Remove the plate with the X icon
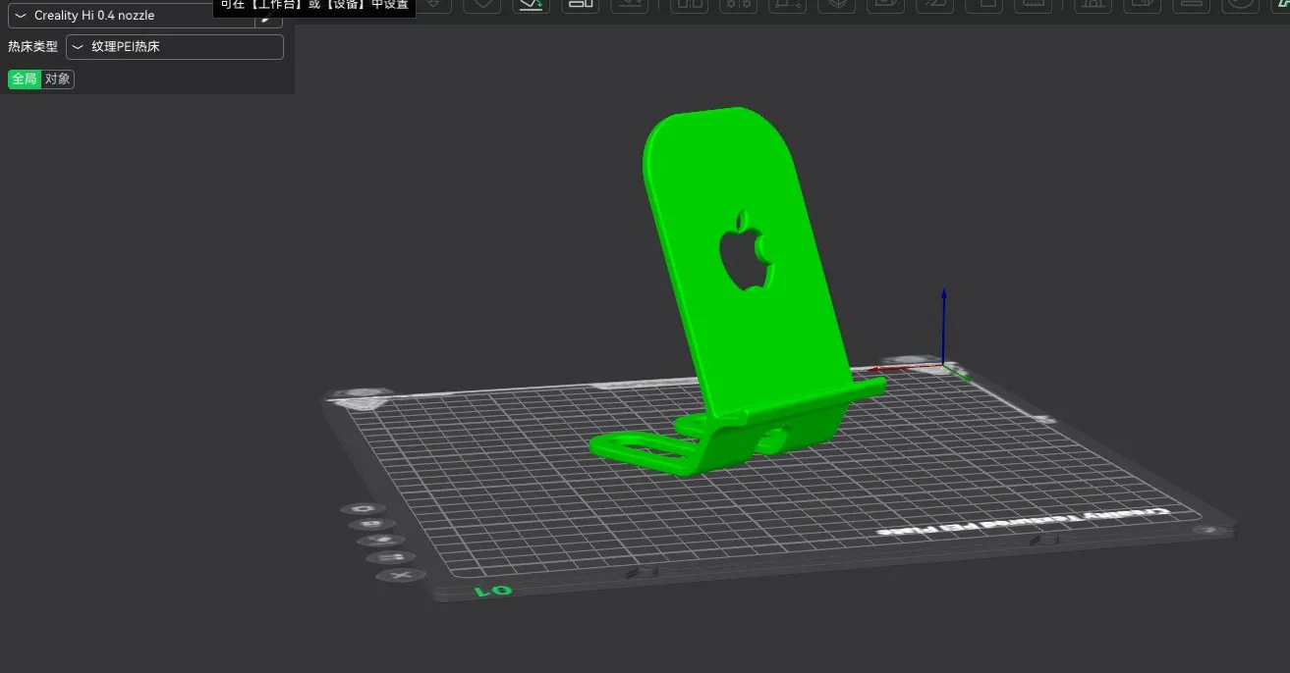Screen dimensions: 1290x673 click(x=401, y=575)
